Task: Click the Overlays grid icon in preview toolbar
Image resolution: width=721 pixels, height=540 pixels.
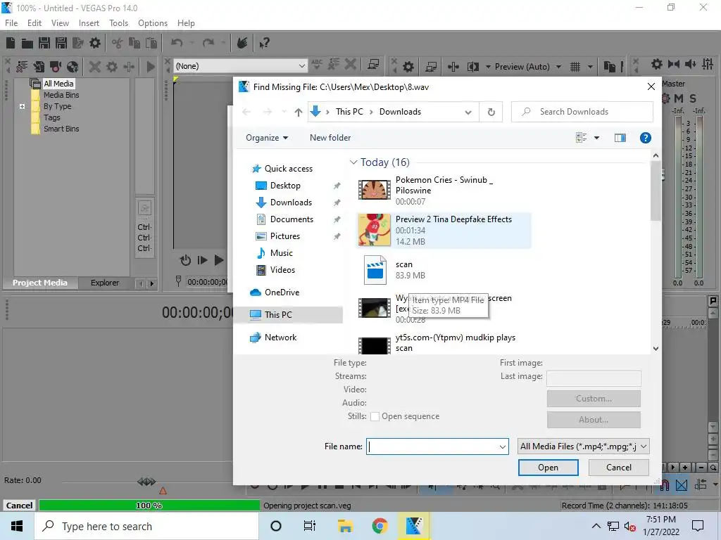Action: point(575,67)
